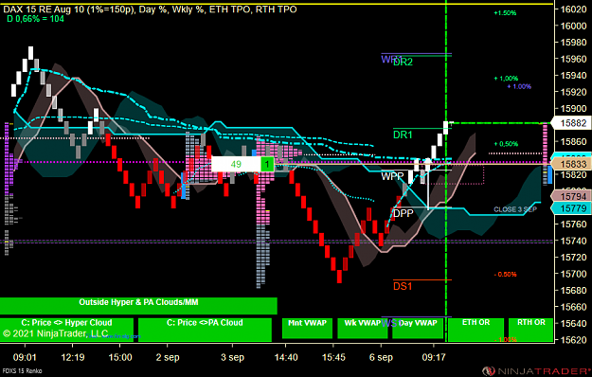Screen dimensions: 592x377
Task: Click the green +1,00% daily level label
Action: pos(506,79)
